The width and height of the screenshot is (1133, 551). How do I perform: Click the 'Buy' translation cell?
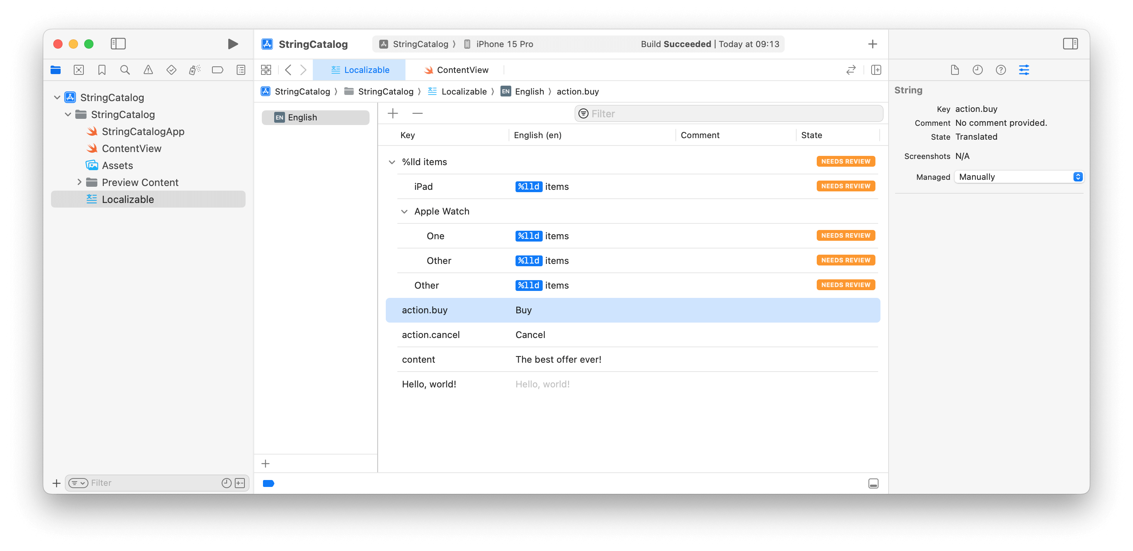click(523, 310)
